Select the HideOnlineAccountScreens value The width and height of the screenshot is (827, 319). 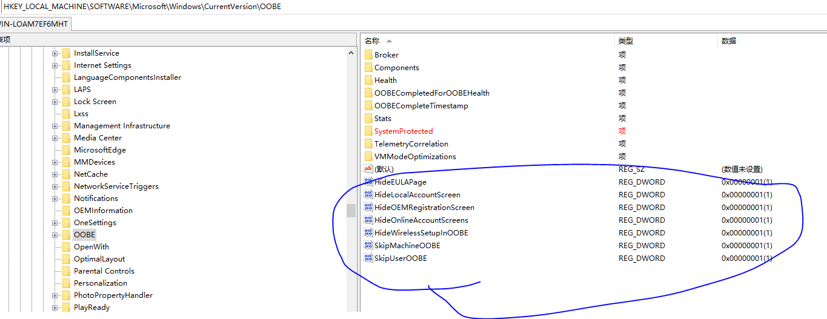[421, 220]
